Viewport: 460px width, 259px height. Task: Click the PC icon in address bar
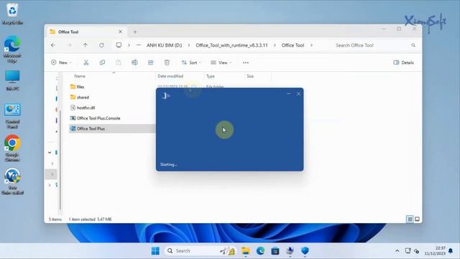pyautogui.click(x=119, y=45)
